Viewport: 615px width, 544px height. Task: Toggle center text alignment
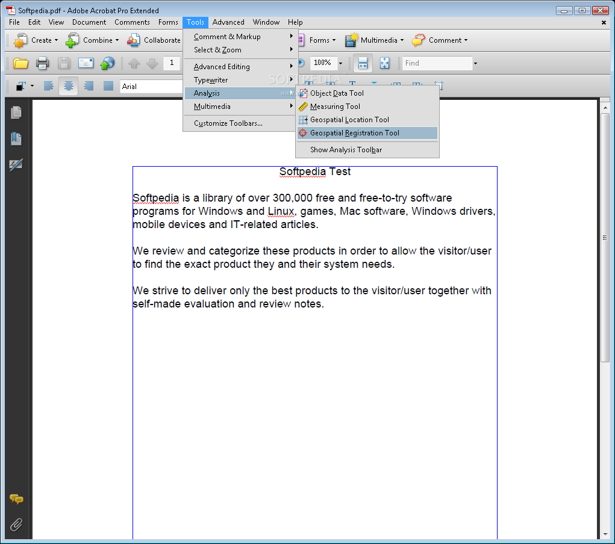tap(68, 86)
